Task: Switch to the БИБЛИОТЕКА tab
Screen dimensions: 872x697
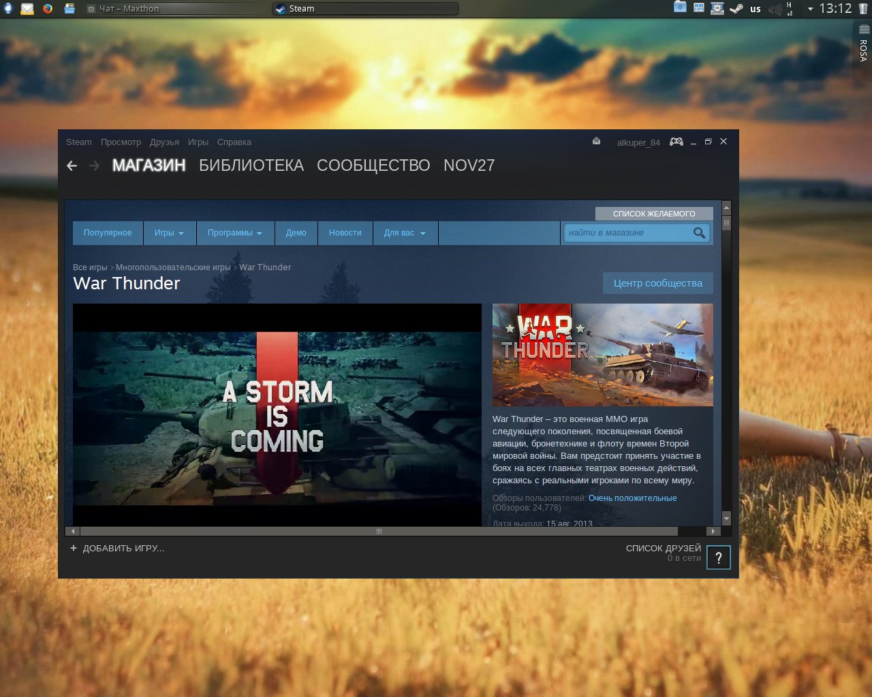Action: pos(251,165)
